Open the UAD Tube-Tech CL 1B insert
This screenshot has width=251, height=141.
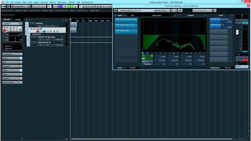tap(126, 26)
